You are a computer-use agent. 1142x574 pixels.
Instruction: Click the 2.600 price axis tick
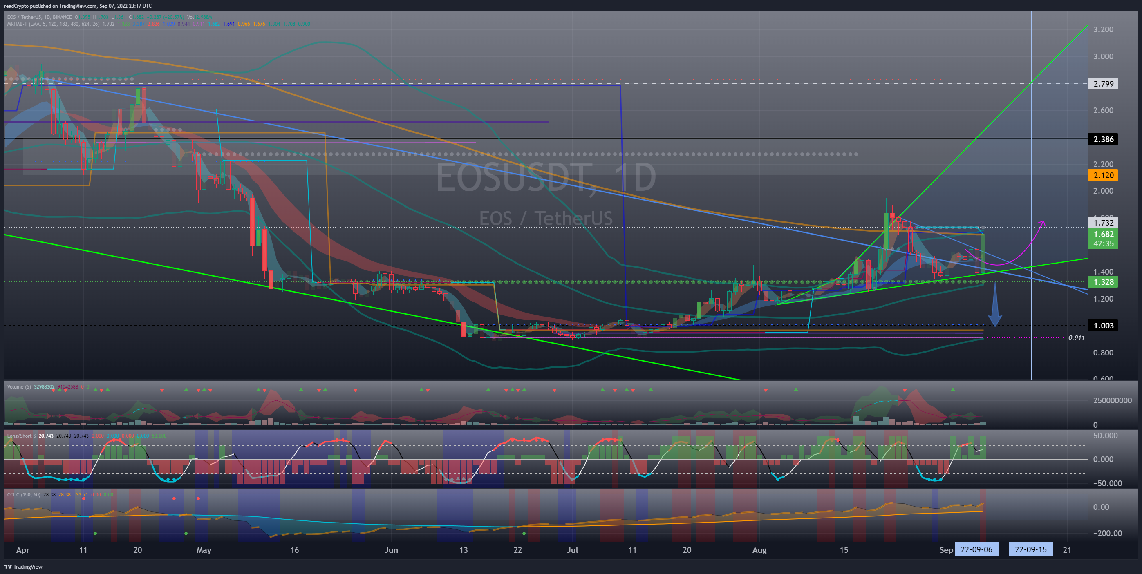[x=1103, y=110]
